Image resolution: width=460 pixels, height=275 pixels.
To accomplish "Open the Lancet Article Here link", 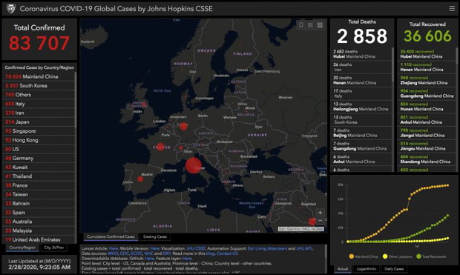I will pyautogui.click(x=114, y=248).
